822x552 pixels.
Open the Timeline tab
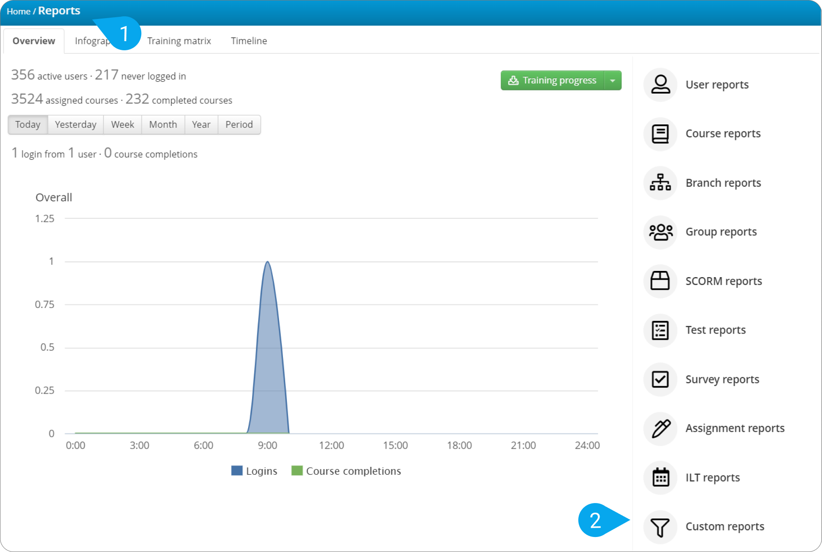(x=249, y=41)
